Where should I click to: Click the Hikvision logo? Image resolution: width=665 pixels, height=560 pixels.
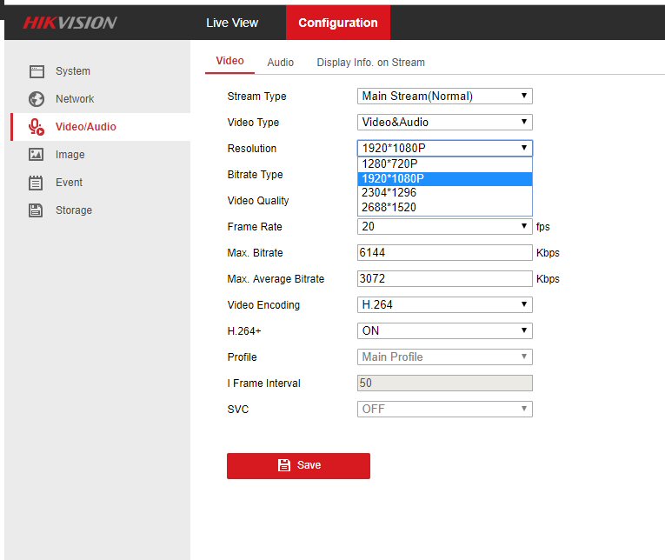[x=70, y=23]
